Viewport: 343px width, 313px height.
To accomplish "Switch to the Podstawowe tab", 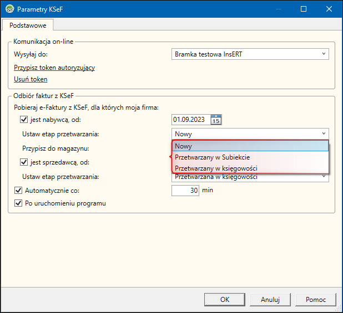I will [27, 25].
